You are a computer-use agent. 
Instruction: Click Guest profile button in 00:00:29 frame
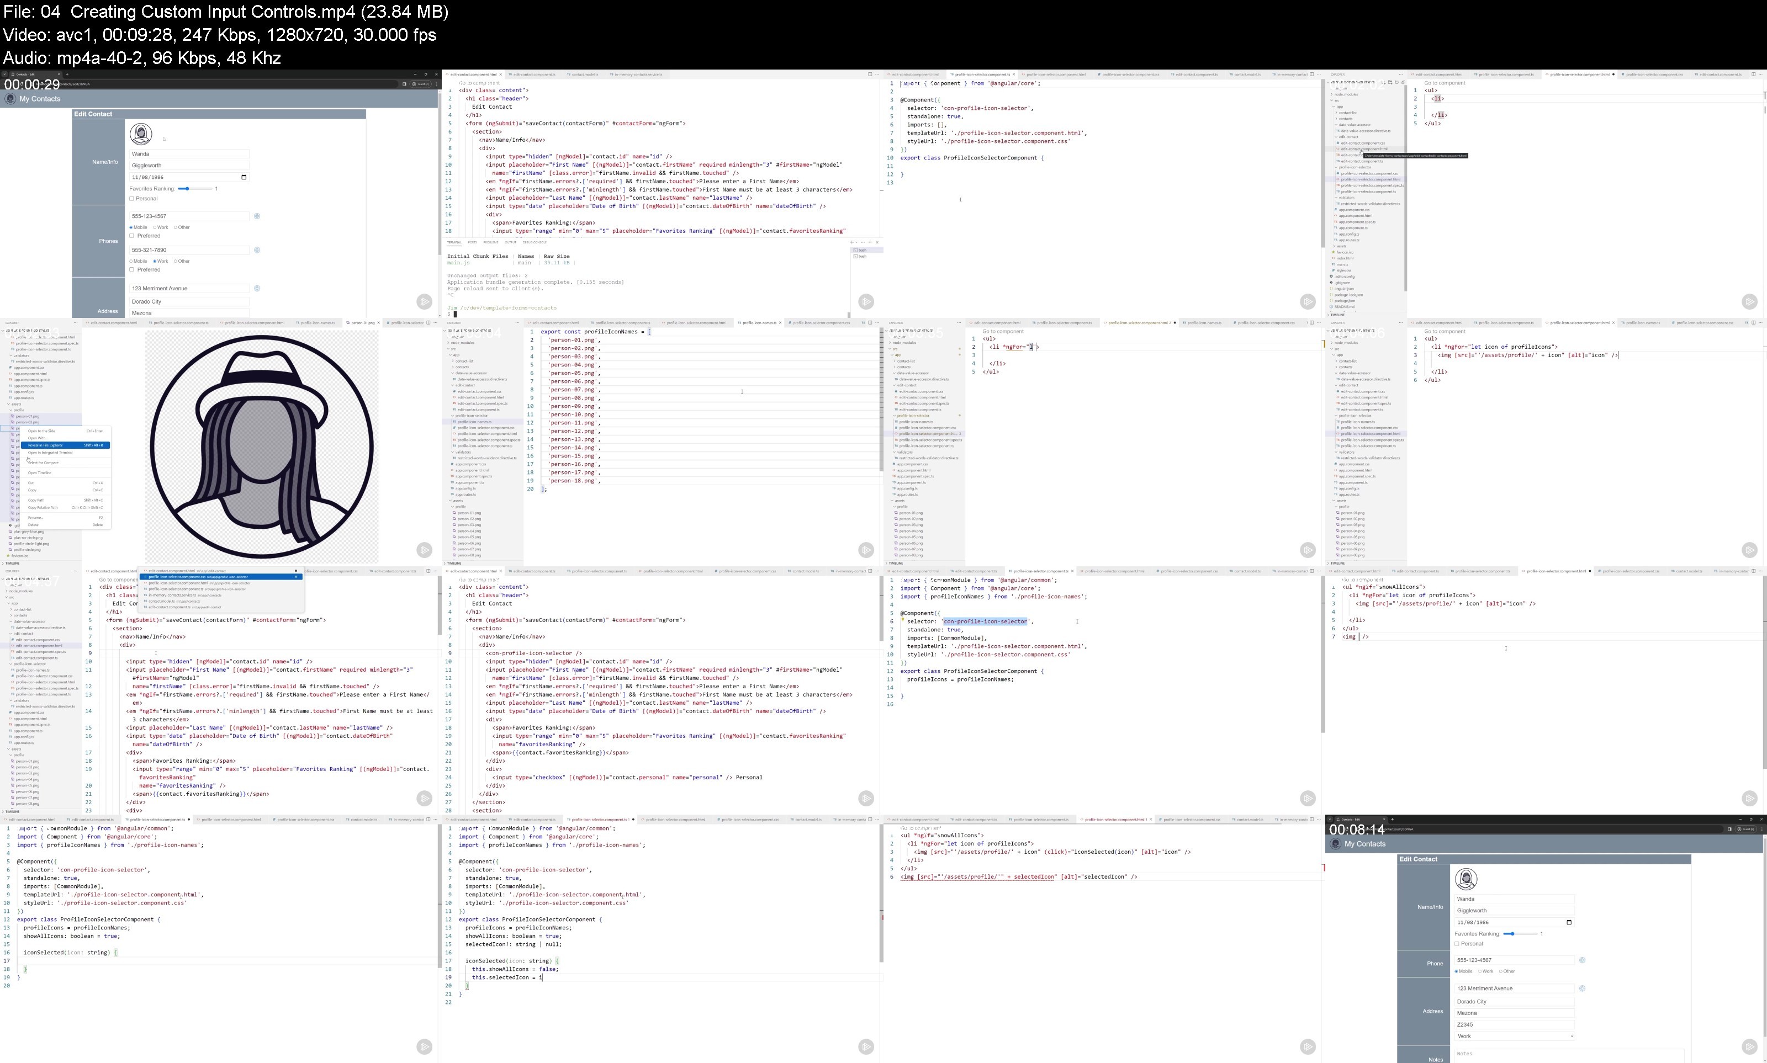point(421,84)
